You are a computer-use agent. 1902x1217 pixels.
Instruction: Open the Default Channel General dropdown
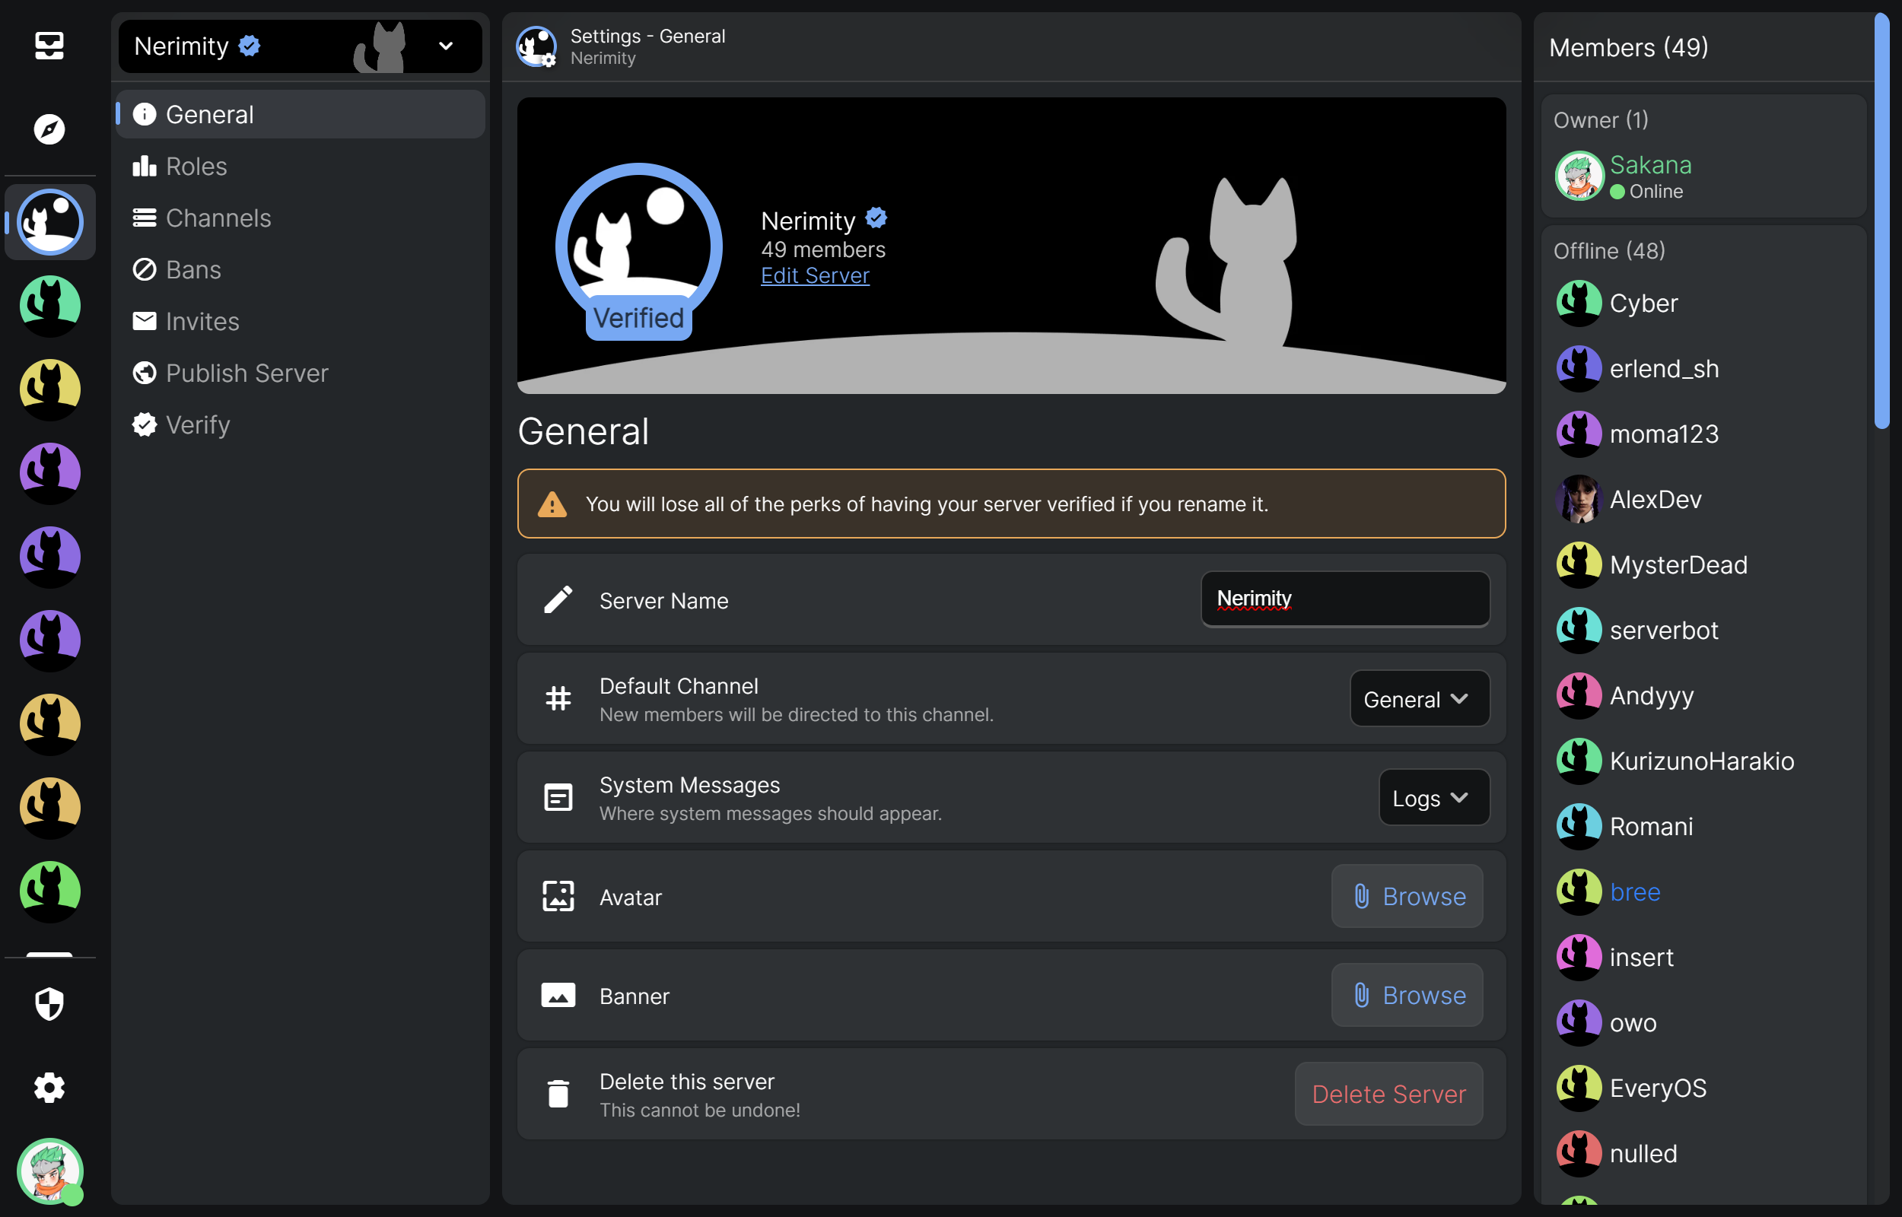click(1419, 698)
